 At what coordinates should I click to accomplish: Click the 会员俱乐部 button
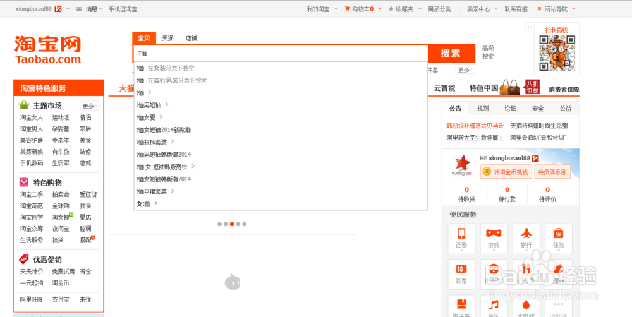point(552,172)
